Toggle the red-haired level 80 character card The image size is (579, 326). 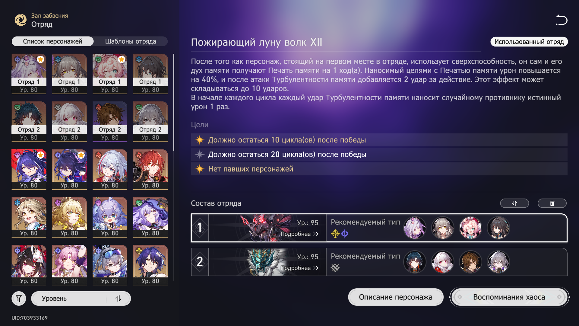(150, 170)
